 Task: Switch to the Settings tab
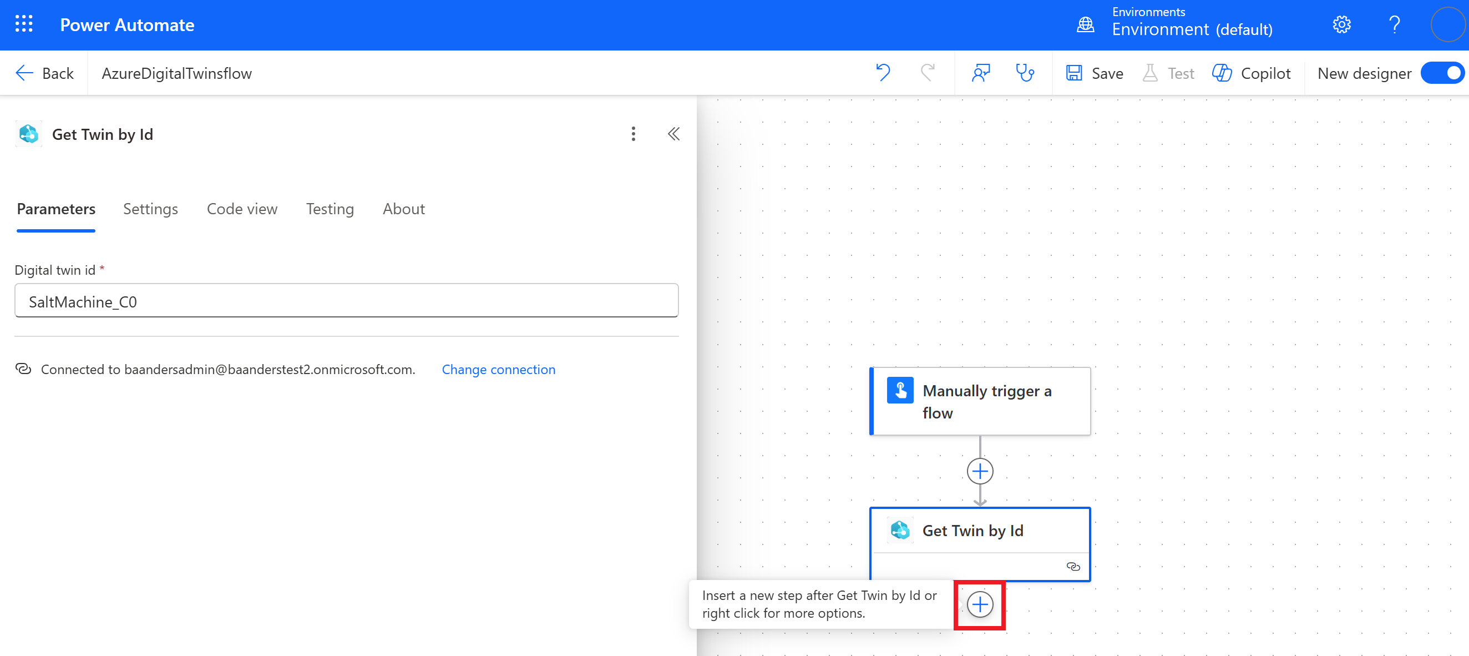150,208
